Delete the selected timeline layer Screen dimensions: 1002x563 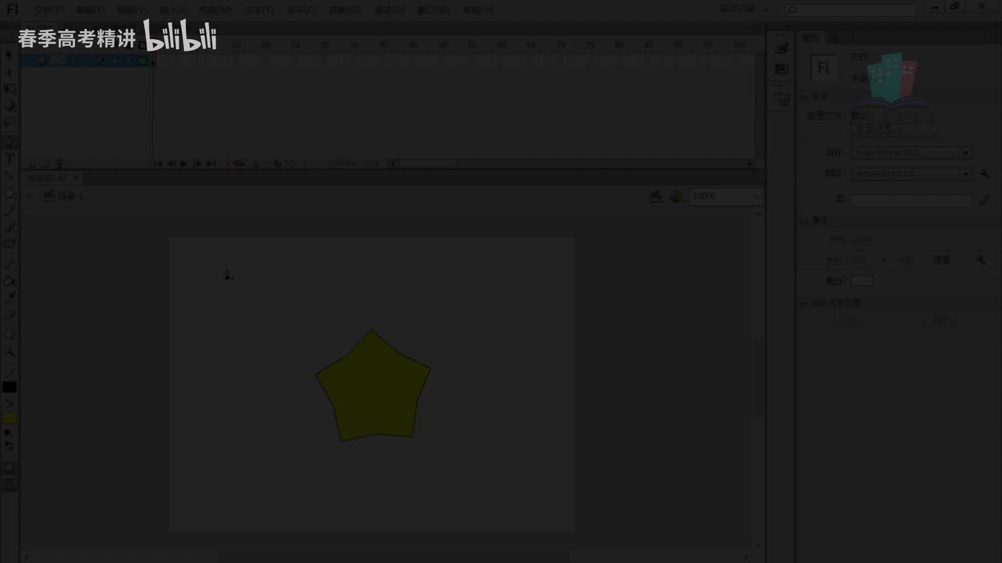(59, 164)
